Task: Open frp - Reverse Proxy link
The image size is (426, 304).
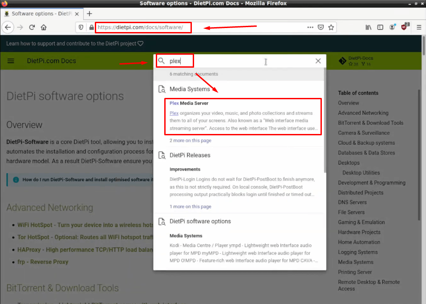Action: point(43,262)
